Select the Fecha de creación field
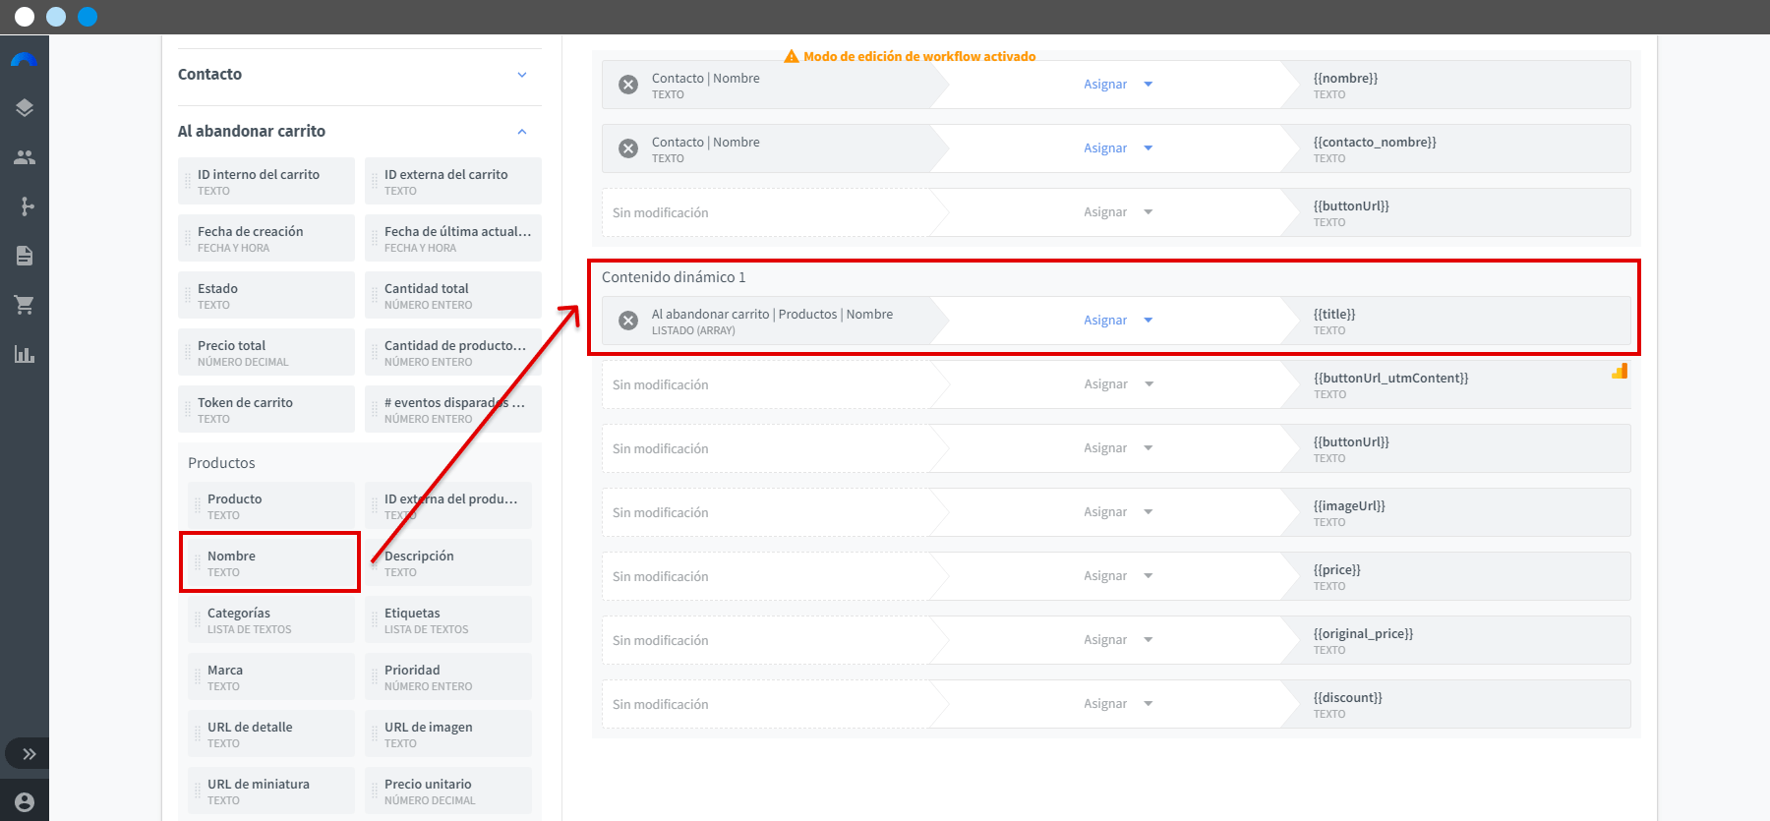This screenshot has width=1770, height=821. tap(266, 238)
